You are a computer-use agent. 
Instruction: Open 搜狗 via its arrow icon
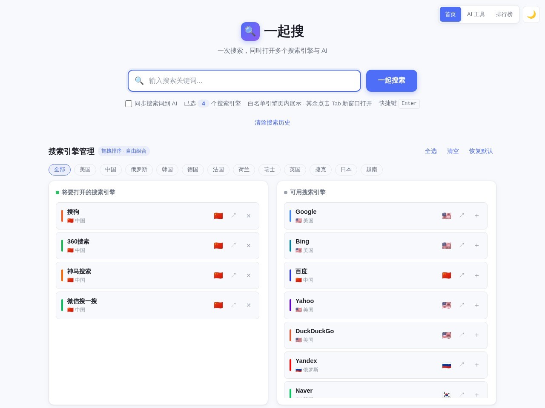(233, 216)
